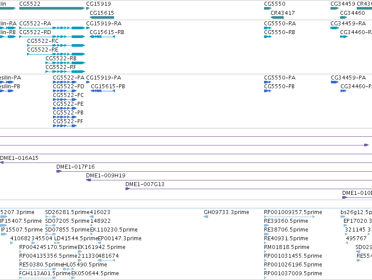372x280 pixels.
Task: Select EST RP001026196.5prime
Action: [x=265, y=269]
